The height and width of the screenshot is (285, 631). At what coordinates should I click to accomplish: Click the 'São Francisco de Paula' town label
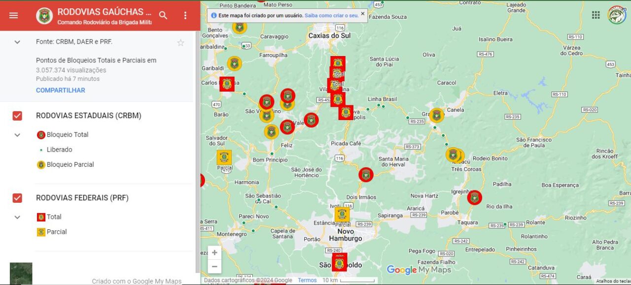(x=534, y=142)
